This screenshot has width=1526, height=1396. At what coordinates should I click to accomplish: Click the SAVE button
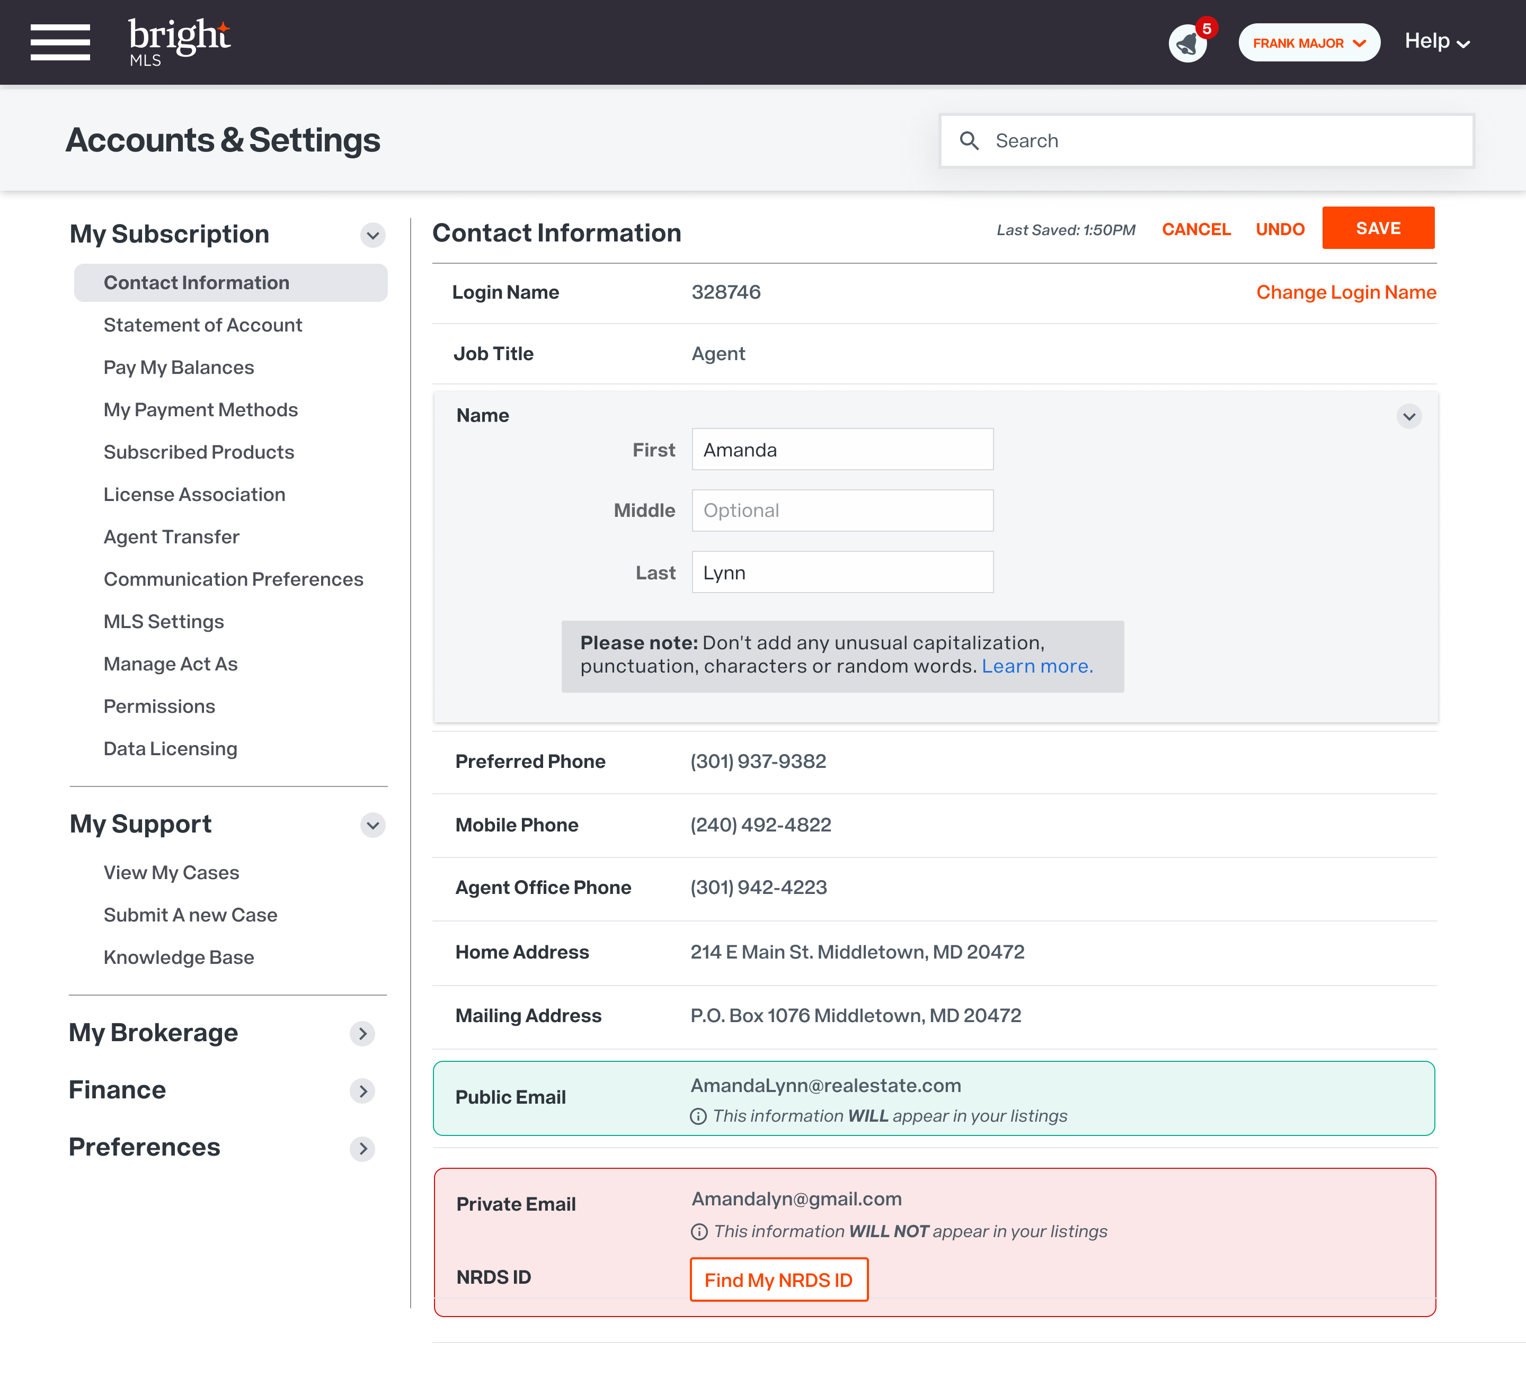1378,228
